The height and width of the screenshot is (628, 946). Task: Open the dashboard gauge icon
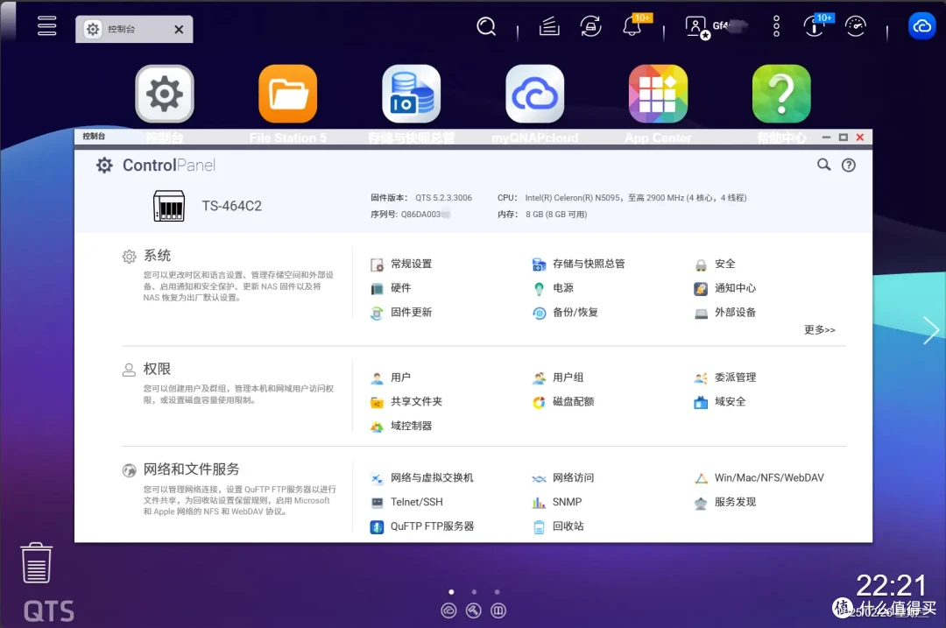(x=856, y=26)
